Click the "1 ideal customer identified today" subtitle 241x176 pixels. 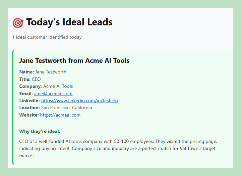47,37
